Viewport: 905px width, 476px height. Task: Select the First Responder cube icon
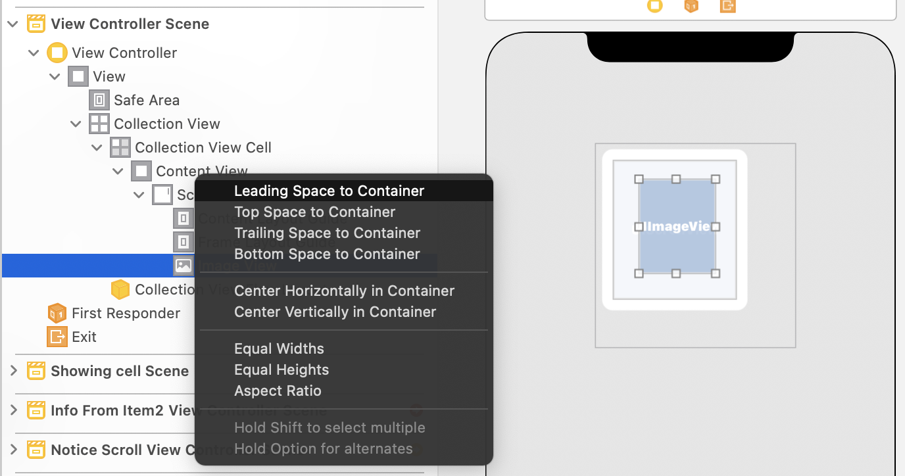coord(57,313)
